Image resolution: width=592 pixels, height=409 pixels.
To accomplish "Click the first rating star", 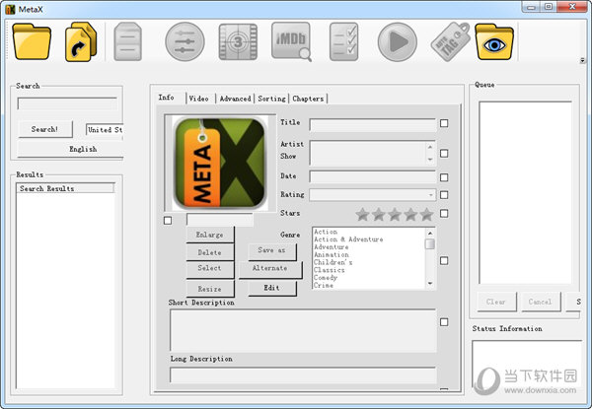I will (362, 215).
